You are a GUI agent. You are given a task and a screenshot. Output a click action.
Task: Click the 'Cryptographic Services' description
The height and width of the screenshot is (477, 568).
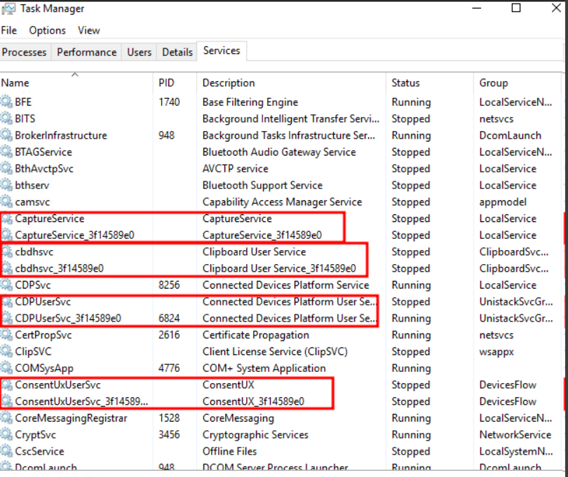click(x=255, y=436)
